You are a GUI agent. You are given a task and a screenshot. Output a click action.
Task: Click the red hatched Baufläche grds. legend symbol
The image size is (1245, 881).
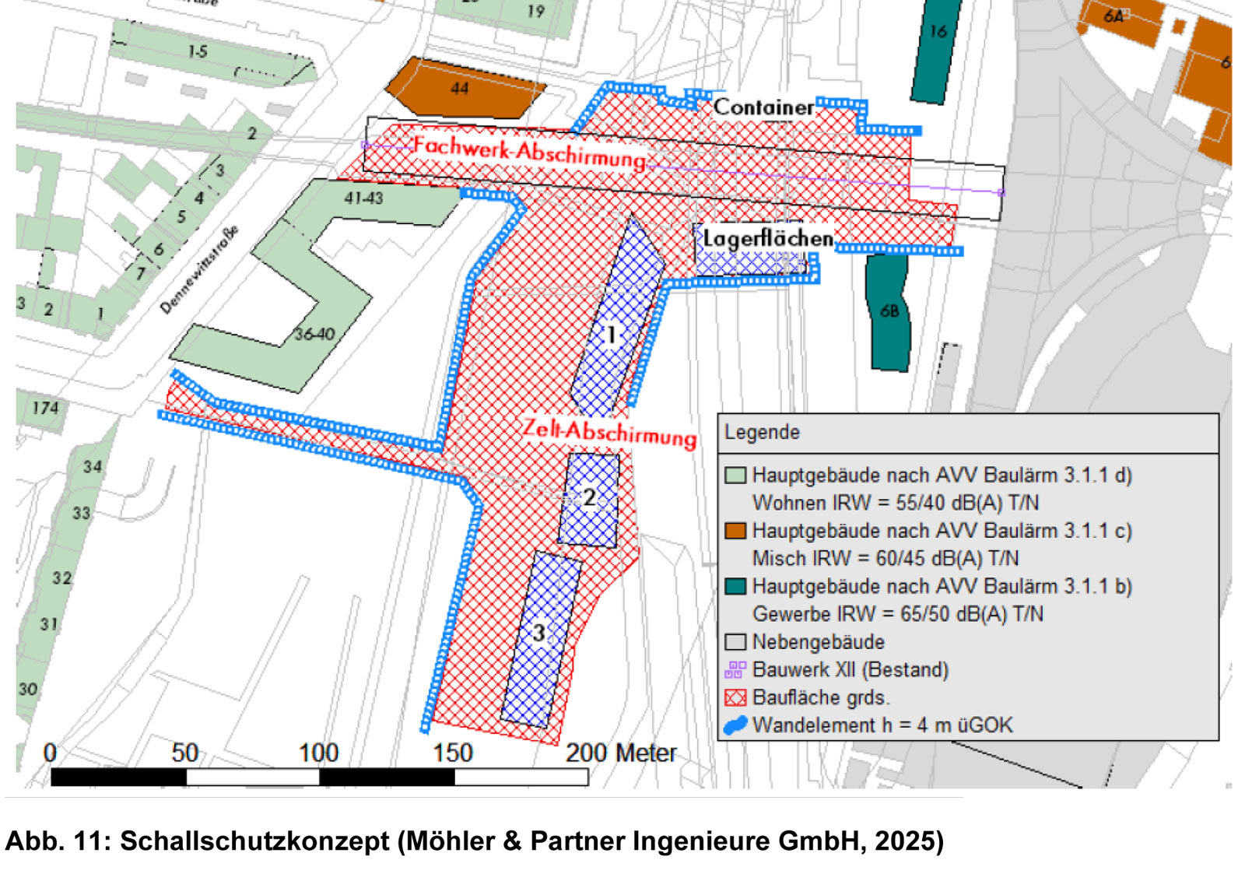point(735,697)
